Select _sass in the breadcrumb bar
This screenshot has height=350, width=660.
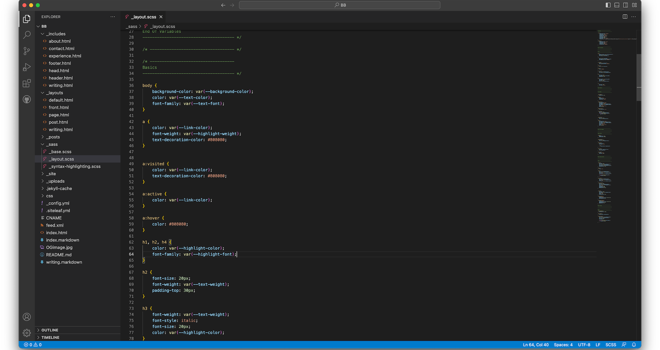pos(131,26)
